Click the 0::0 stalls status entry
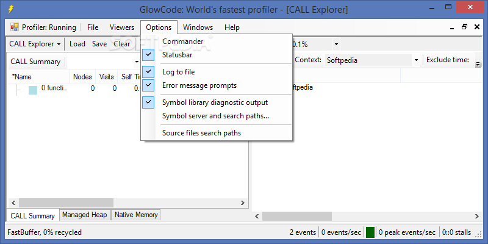The height and width of the screenshot is (244, 488). (x=457, y=232)
